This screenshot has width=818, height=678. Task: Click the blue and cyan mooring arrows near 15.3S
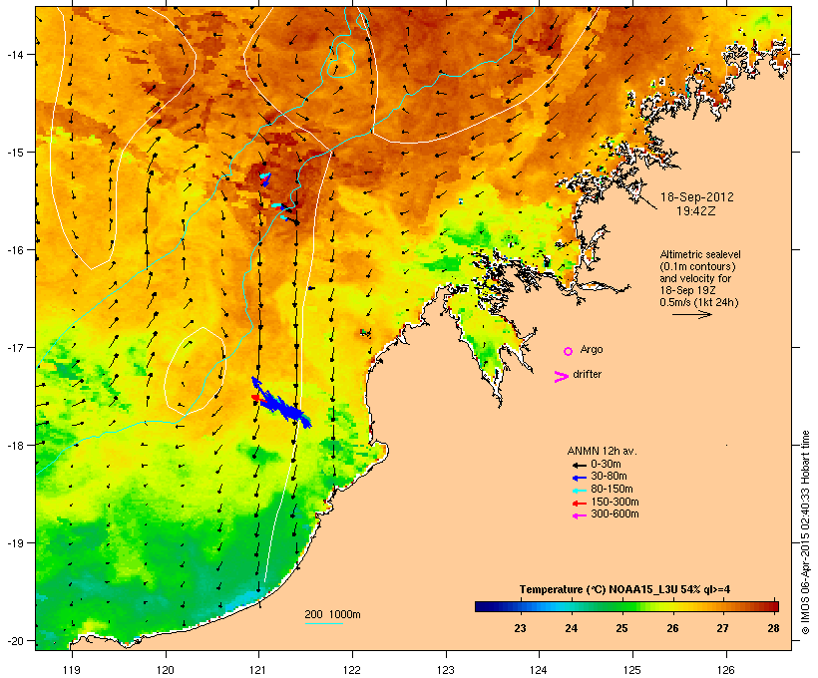click(266, 179)
